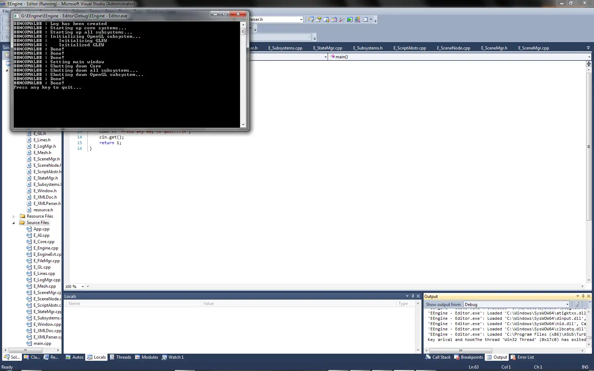Viewport: 594px width, 371px height.
Task: Close the Output panel
Action: click(589, 296)
